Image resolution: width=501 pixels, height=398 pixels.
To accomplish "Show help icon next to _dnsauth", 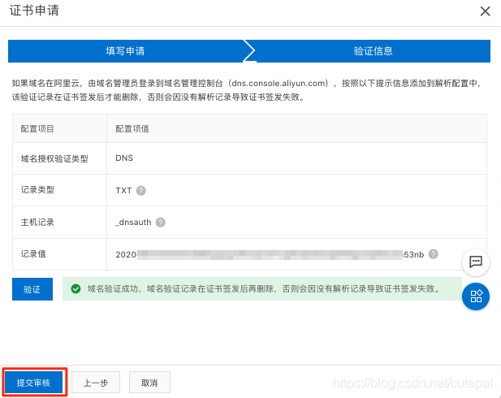I will (161, 223).
